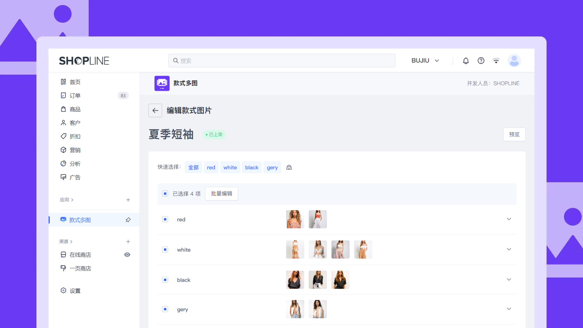Add a channel with plus icon
The height and width of the screenshot is (328, 583).
point(128,242)
